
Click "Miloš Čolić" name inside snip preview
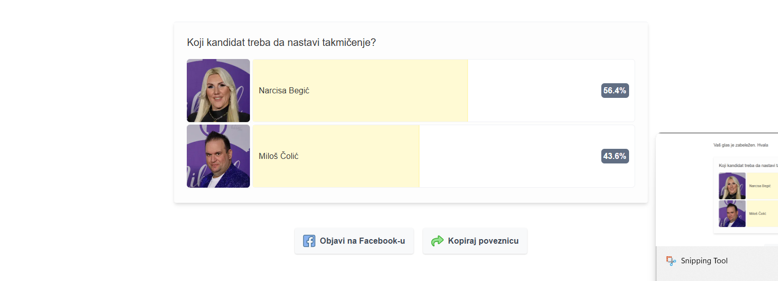click(x=758, y=214)
